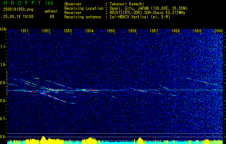Click frequency axis label 0.7
Screen dimensions: 226x144
click(3, 119)
